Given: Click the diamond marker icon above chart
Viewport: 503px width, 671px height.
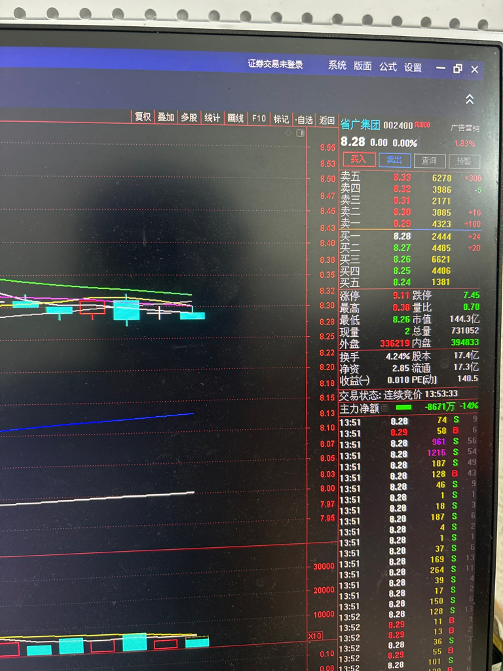Looking at the screenshot, I should tap(288, 132).
